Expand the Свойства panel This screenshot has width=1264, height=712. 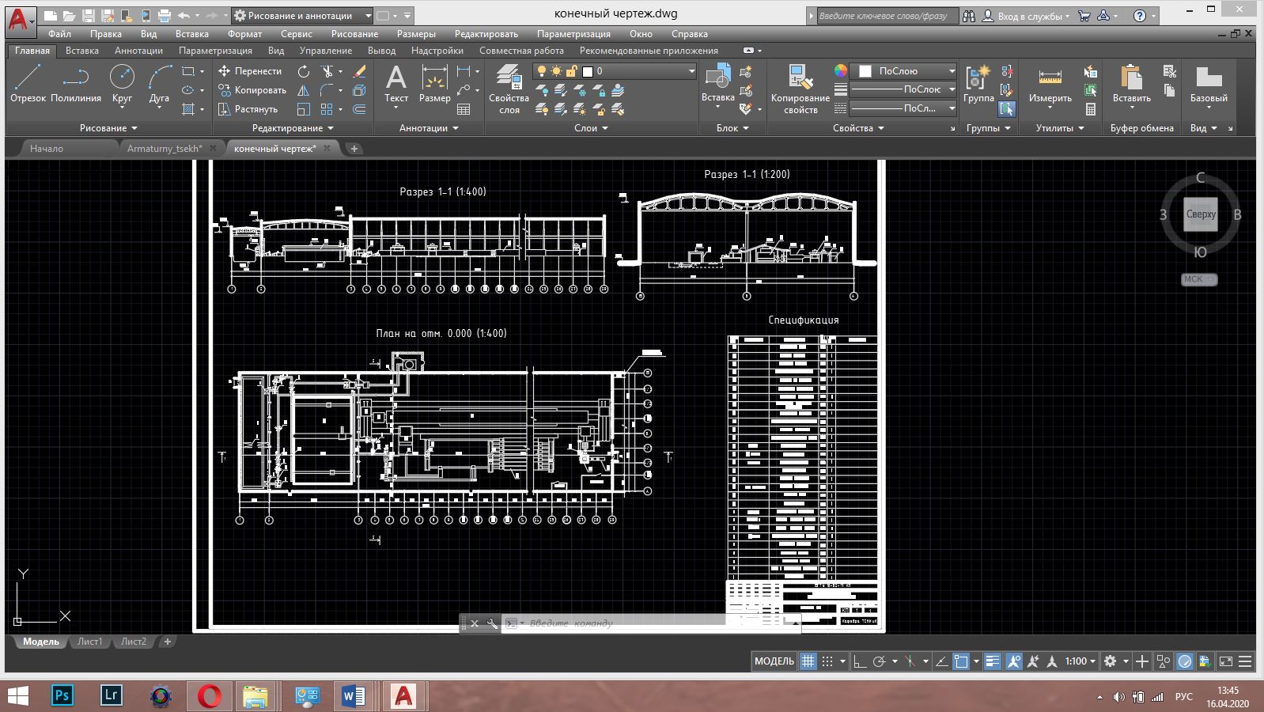pos(858,128)
